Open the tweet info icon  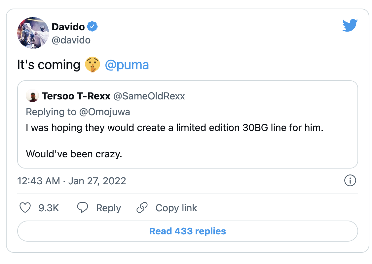point(350,180)
